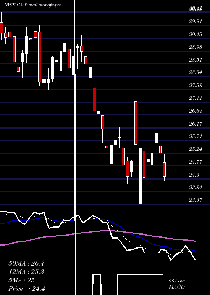210x295 pixels.
Task: Click the 50MA : 26.4 readout
Action: point(26,263)
